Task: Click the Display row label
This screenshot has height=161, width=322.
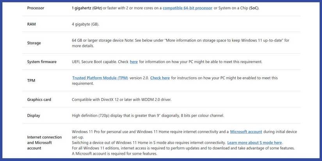Action: [34, 115]
